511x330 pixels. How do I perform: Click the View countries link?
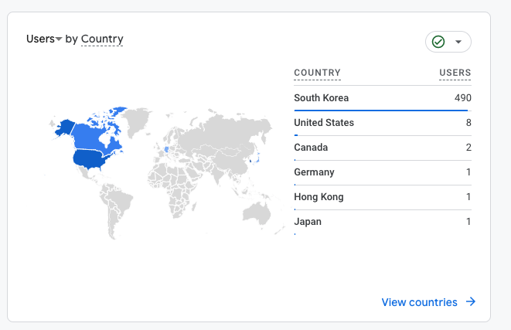tap(420, 302)
